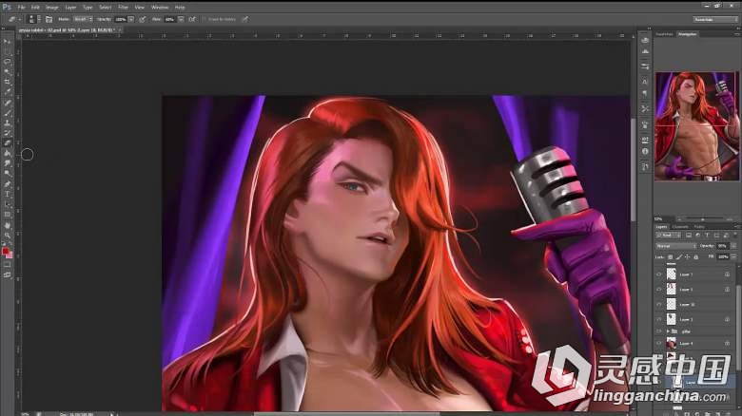
Task: Select the Eraser tool
Action: pyautogui.click(x=7, y=143)
